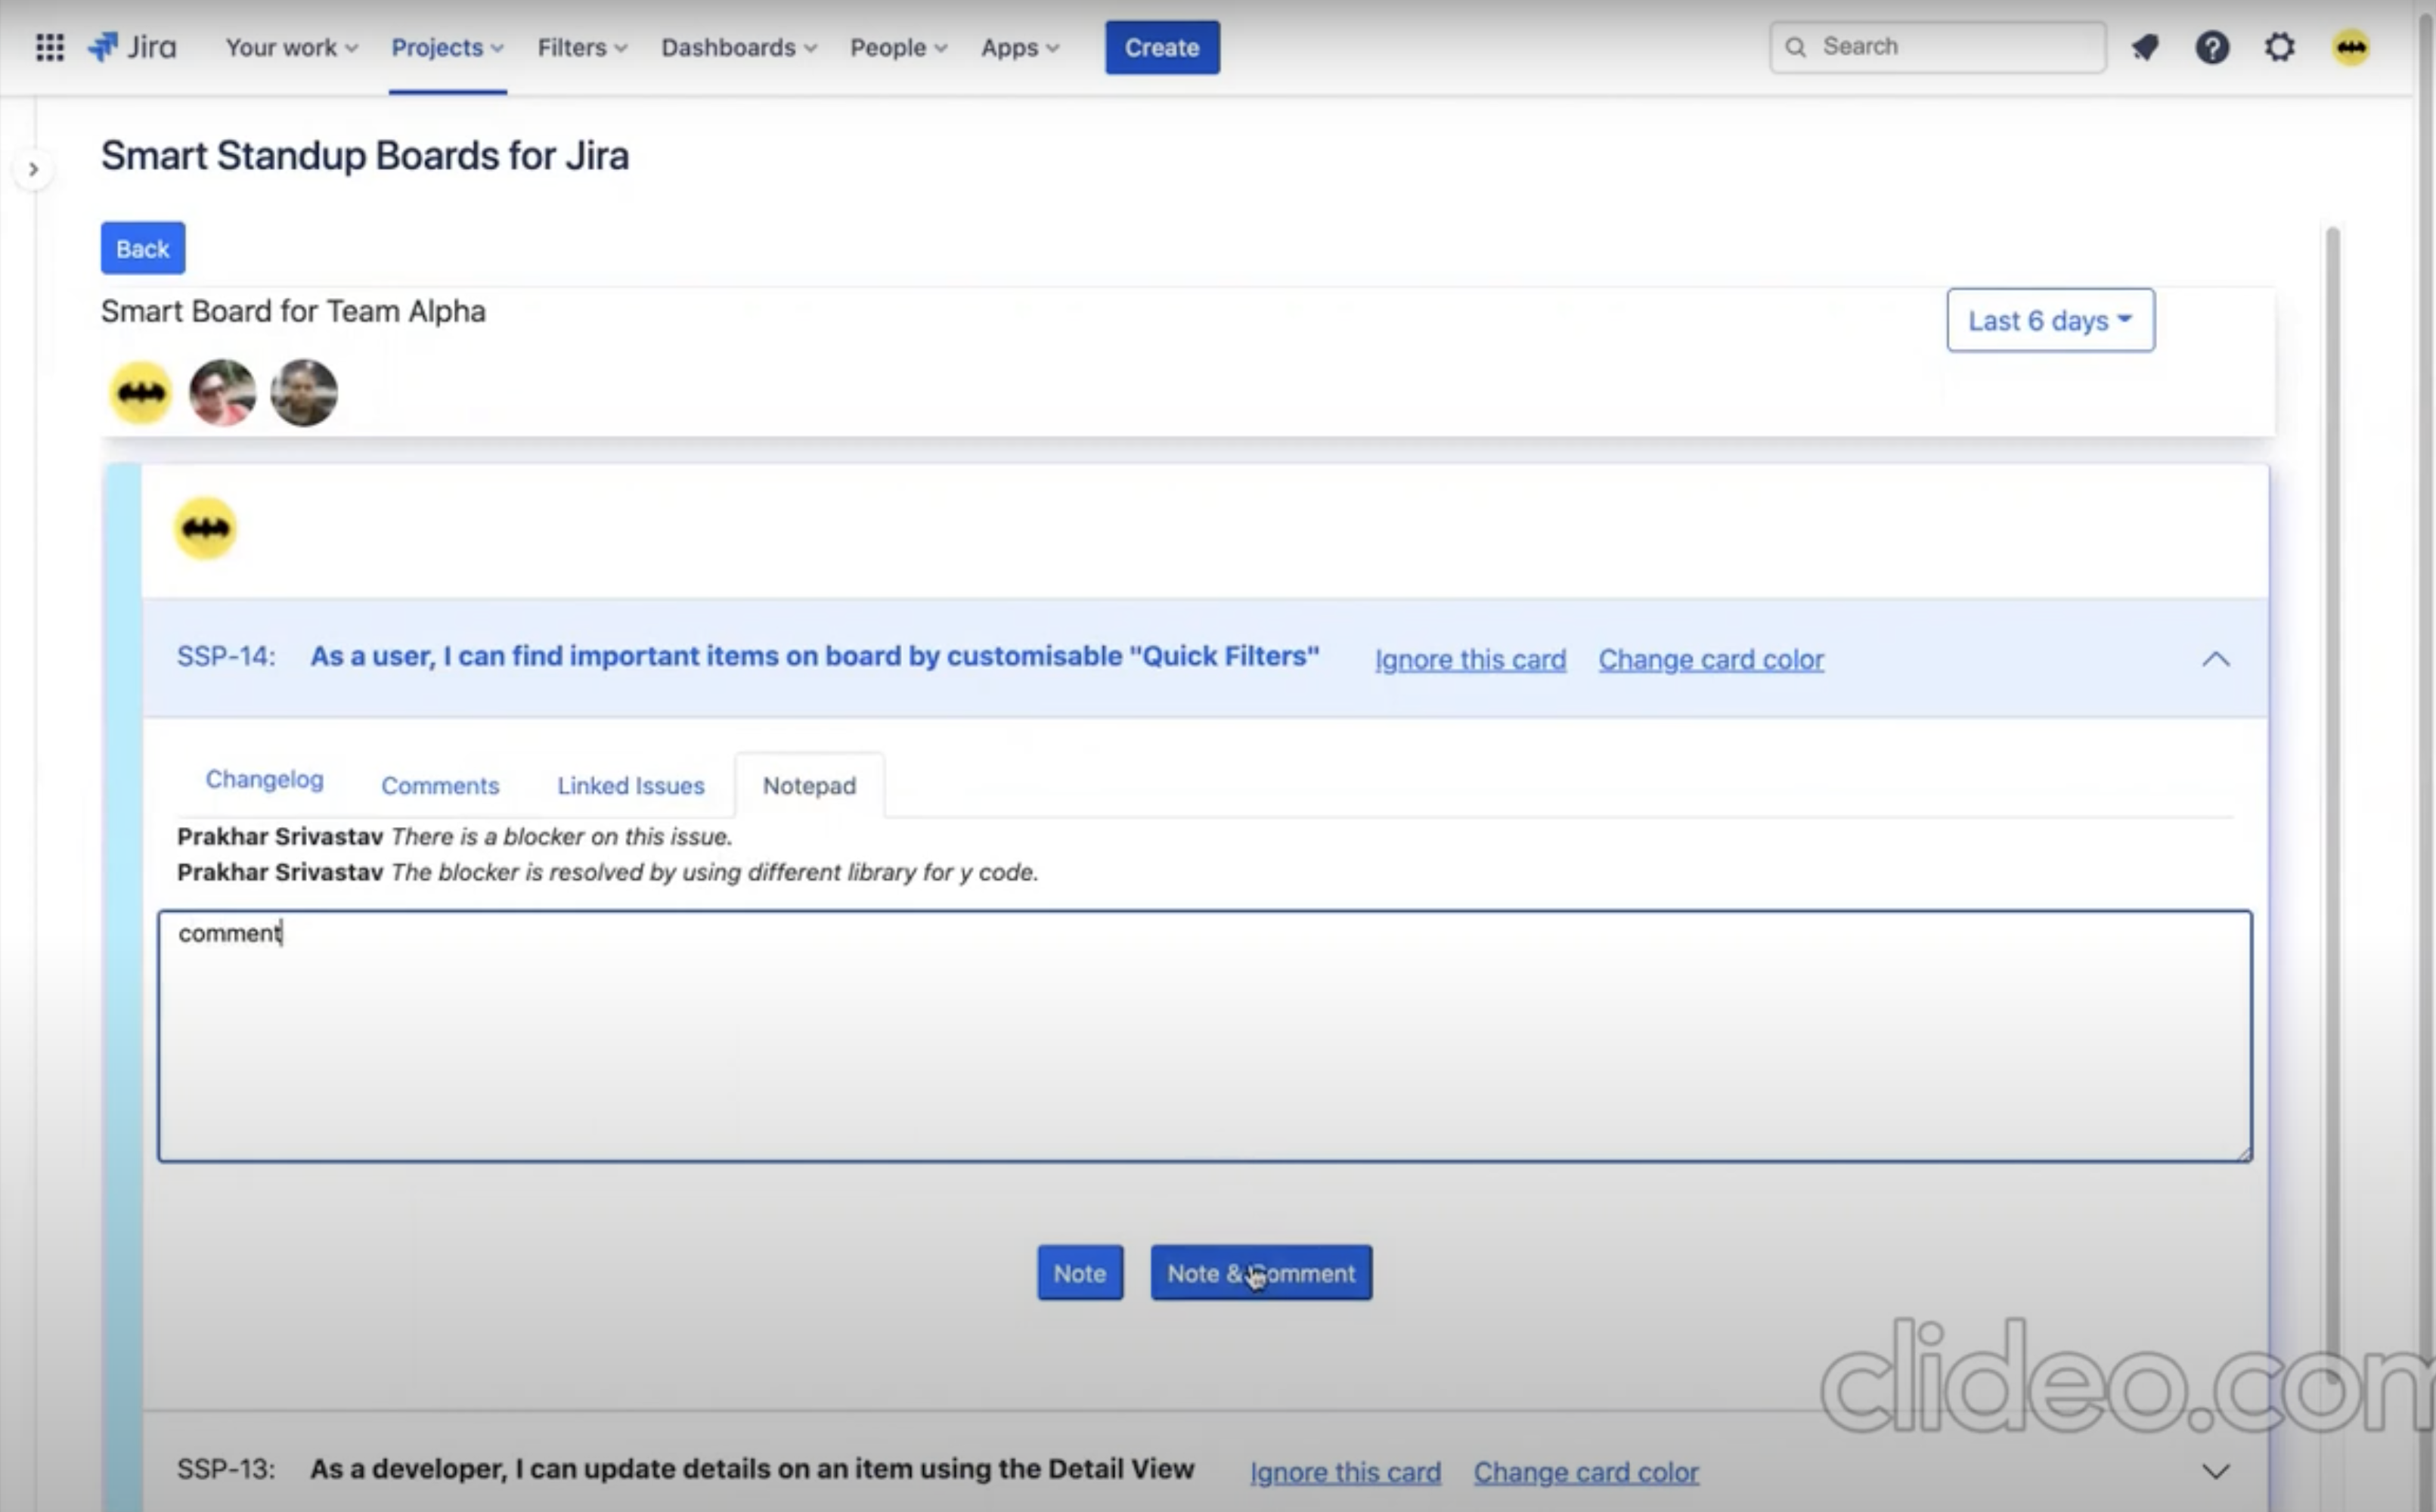This screenshot has width=2436, height=1512.
Task: Click Change card color for SSP-14
Action: 1710,659
